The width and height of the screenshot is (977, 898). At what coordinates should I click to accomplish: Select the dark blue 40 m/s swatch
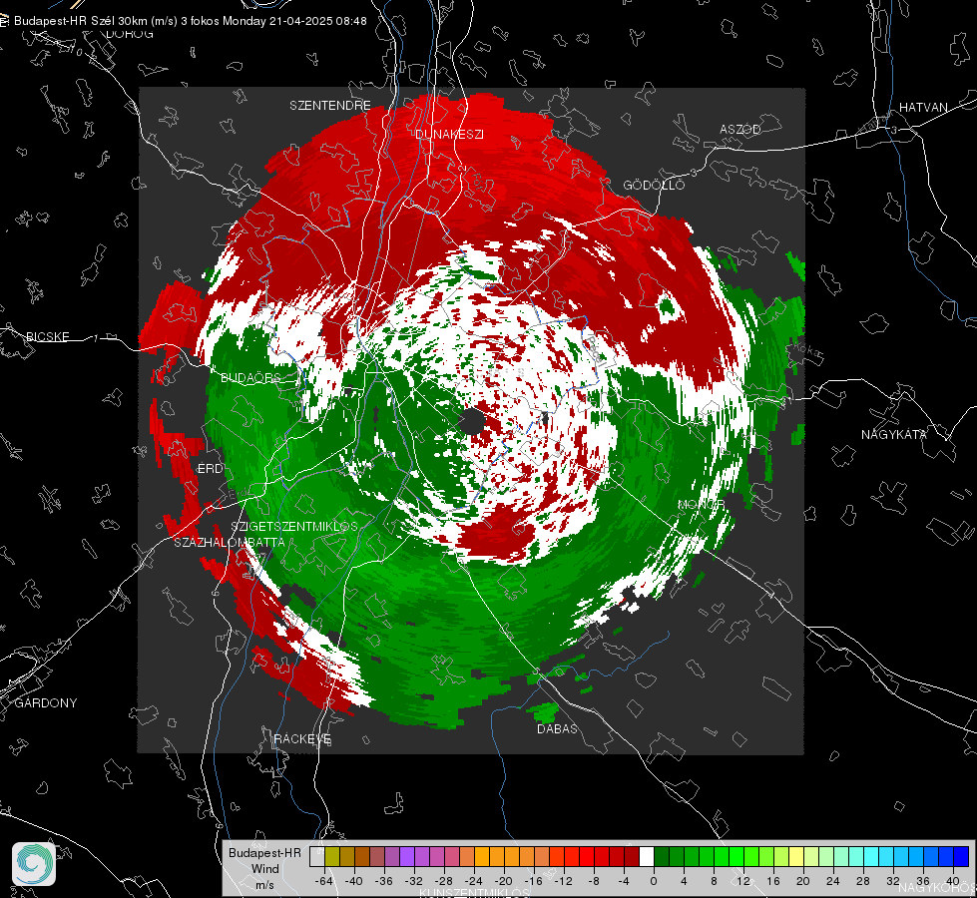coord(961,856)
